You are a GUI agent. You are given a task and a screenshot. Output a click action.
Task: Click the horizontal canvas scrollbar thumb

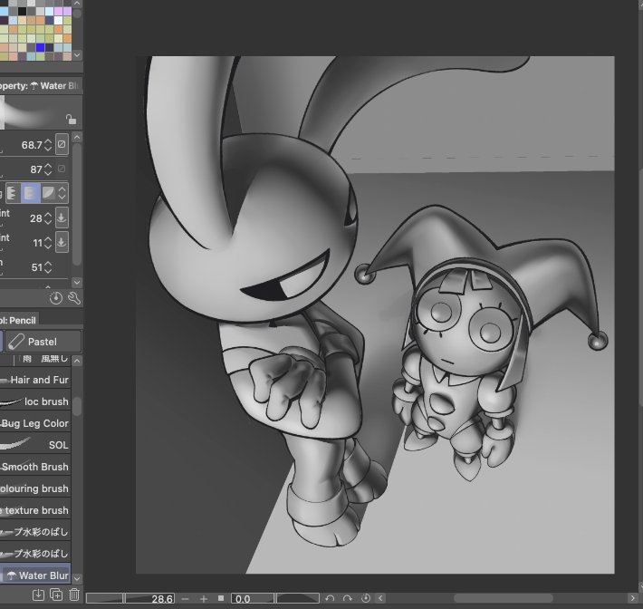(504, 598)
